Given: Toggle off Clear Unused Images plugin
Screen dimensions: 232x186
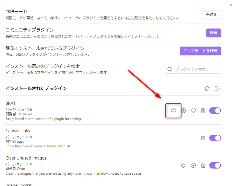Looking at the screenshot, I should [215, 165].
